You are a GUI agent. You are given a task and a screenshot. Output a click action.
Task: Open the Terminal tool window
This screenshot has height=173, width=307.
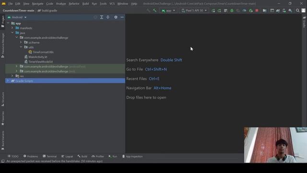tap(50, 156)
